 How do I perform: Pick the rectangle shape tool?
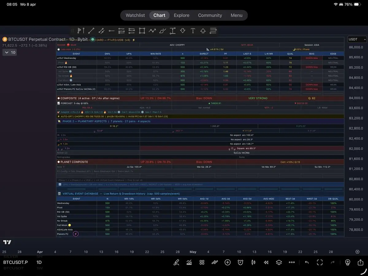coord(142,31)
